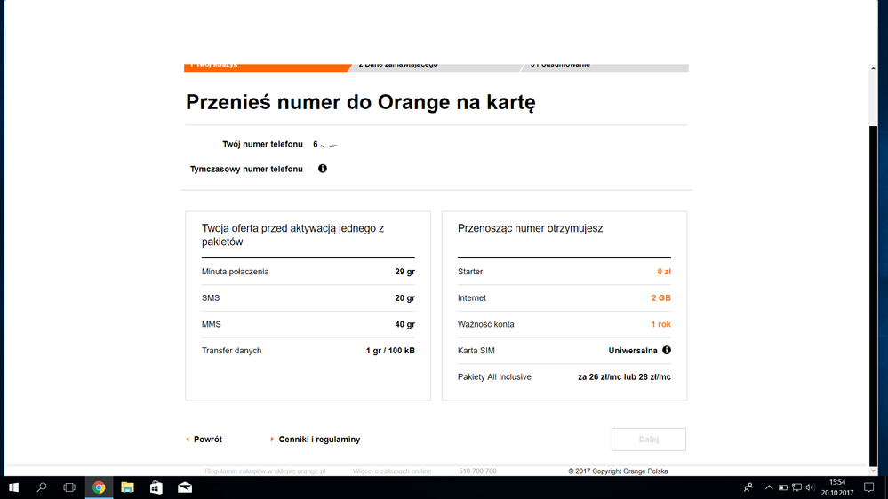Click the Dalej button
This screenshot has width=888, height=499.
tap(648, 439)
